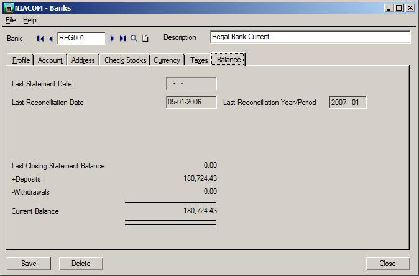Click the Close button

(x=388, y=264)
